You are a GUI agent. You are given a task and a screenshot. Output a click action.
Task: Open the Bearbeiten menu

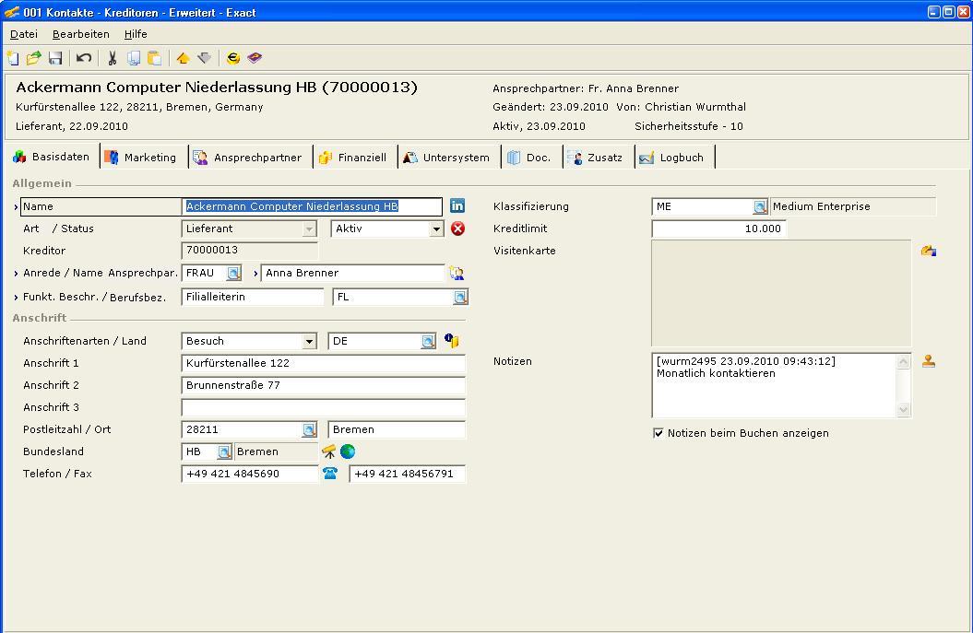pyautogui.click(x=80, y=34)
